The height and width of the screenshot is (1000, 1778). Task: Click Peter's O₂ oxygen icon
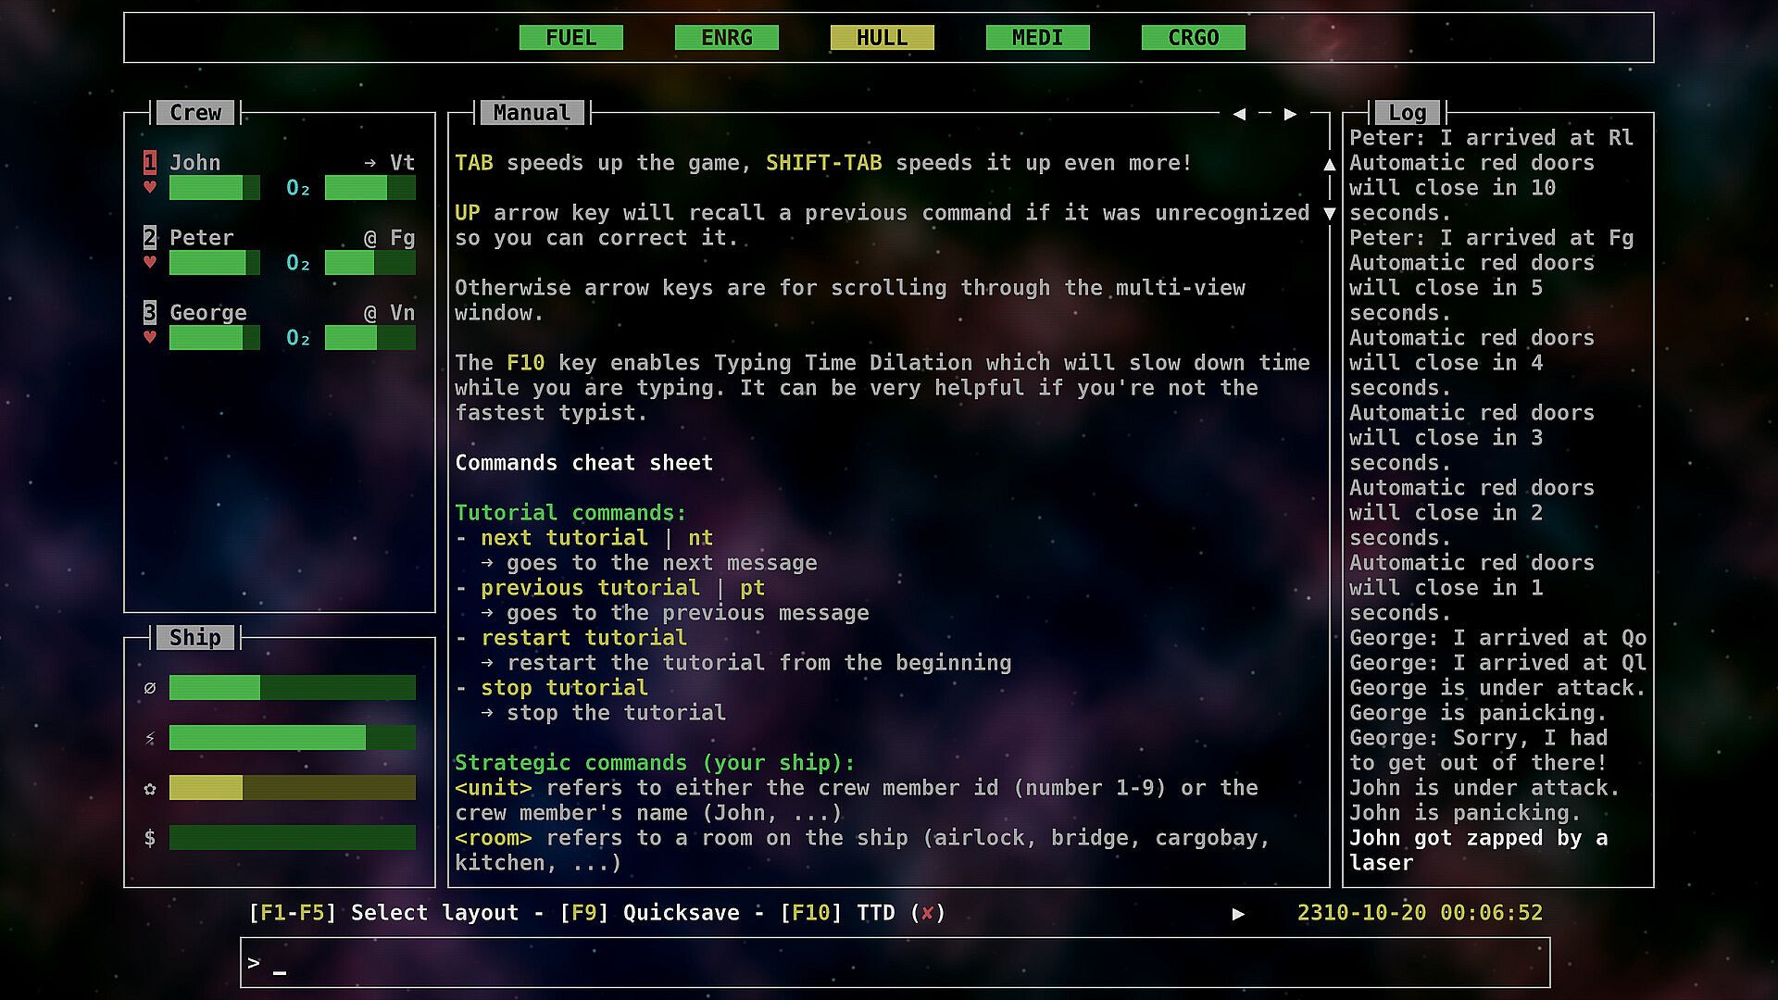298,264
